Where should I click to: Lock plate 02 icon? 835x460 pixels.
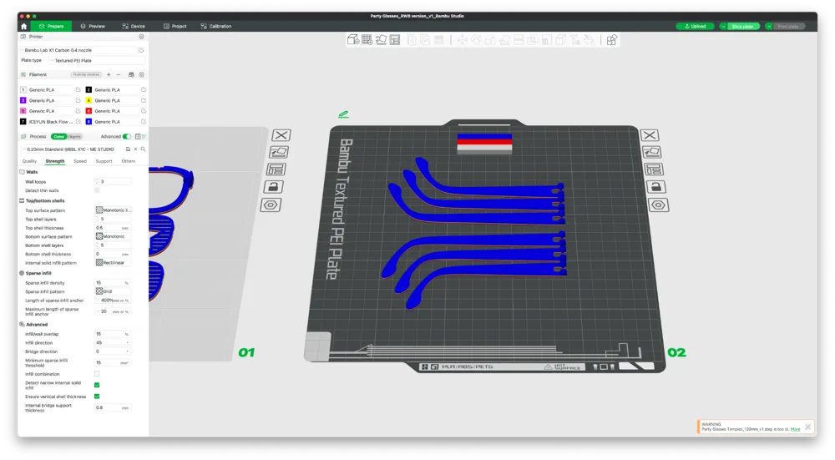[x=656, y=187]
